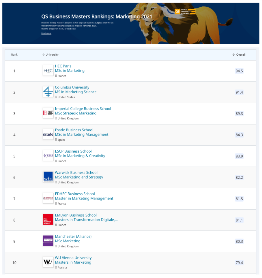Open MS in Marketing Science program
Image resolution: width=262 pixels, height=278 pixels.
(x=76, y=92)
